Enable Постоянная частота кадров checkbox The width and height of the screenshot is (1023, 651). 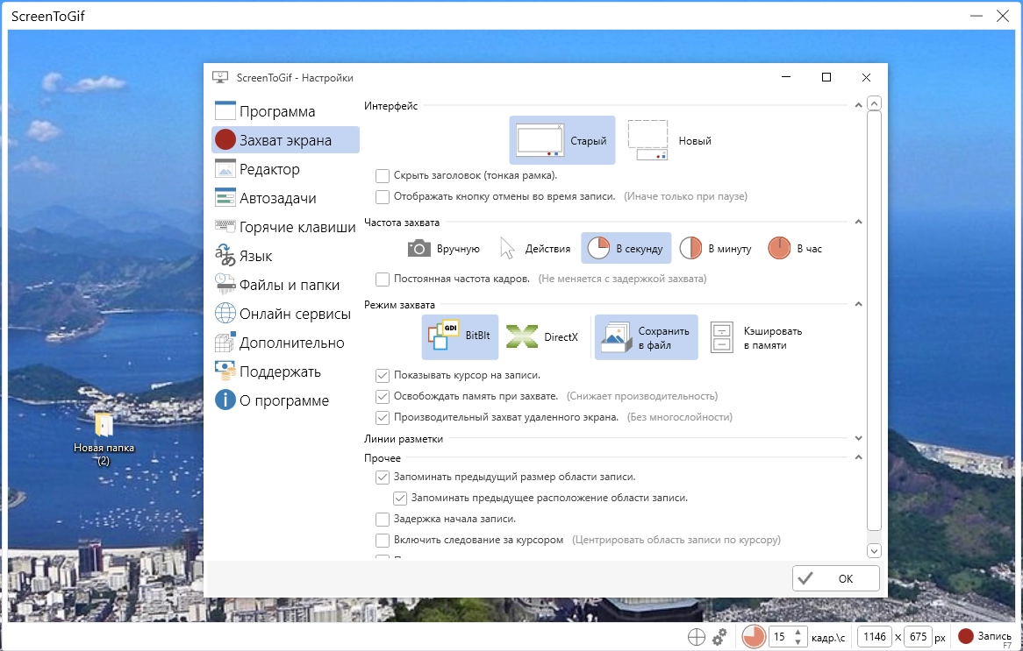click(383, 279)
